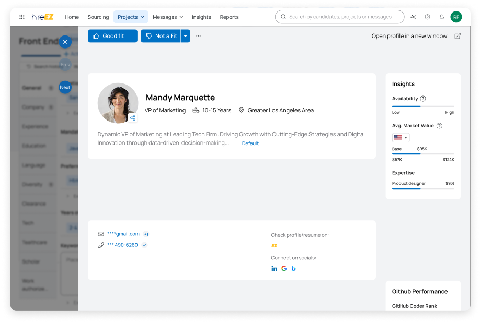Click the share icon on profile photo
This screenshot has width=480, height=323.
(133, 118)
